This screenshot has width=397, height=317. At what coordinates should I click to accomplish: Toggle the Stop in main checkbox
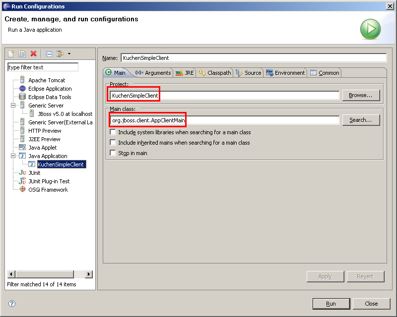click(113, 153)
